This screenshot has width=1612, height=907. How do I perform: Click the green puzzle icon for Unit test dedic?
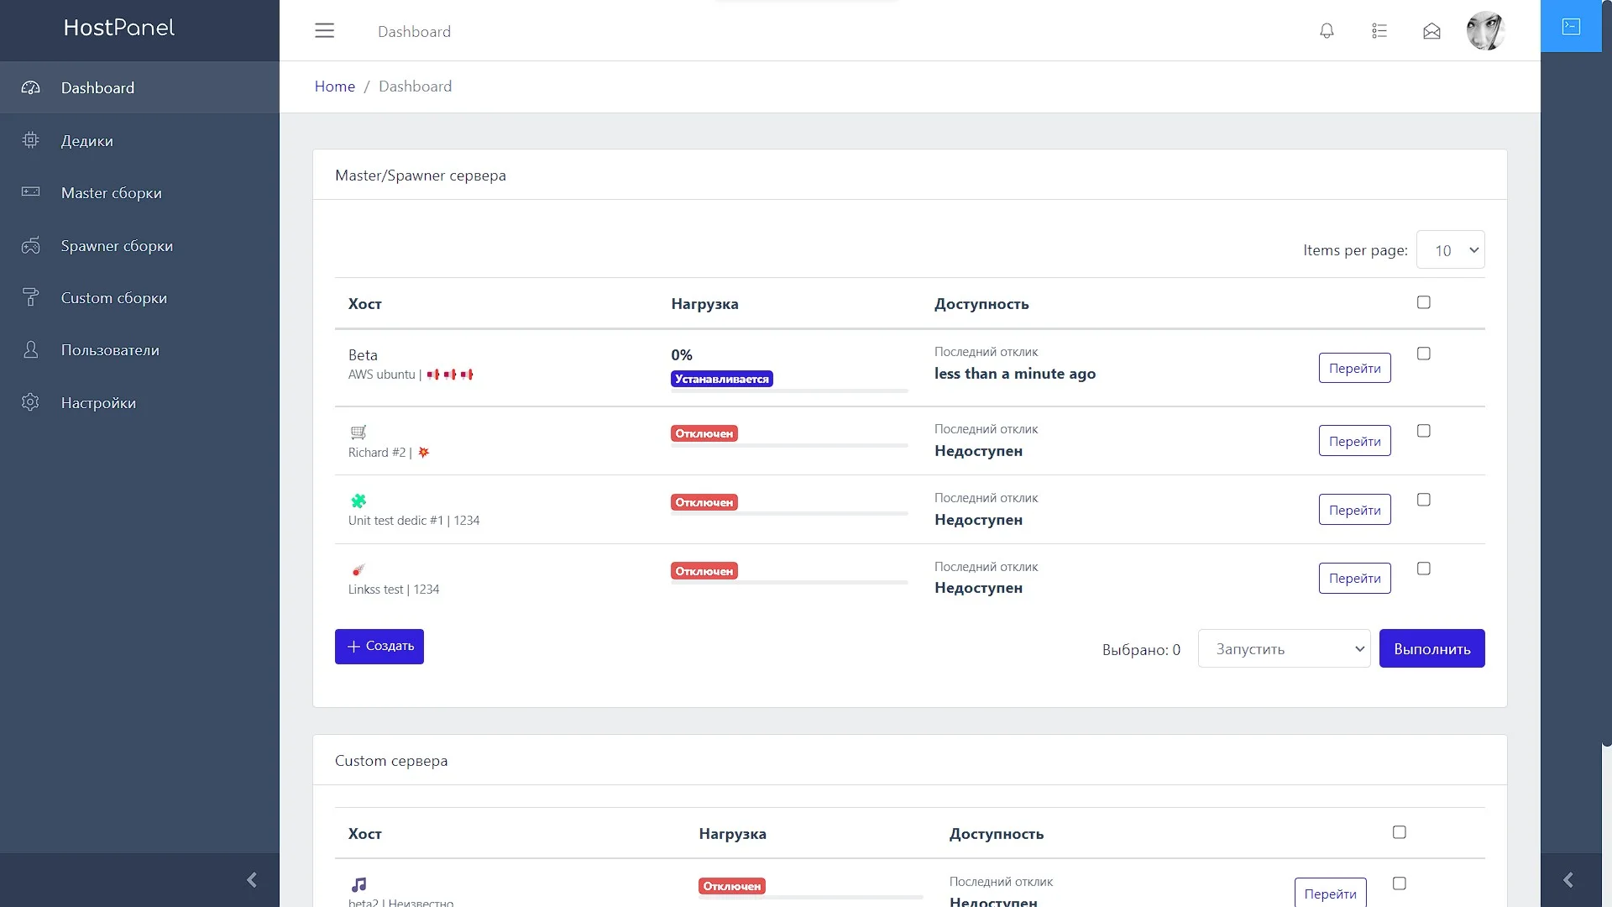(x=359, y=501)
